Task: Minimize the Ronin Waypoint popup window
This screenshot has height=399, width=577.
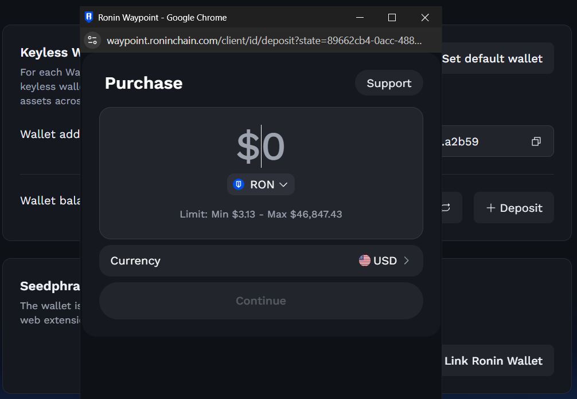Action: tap(360, 17)
